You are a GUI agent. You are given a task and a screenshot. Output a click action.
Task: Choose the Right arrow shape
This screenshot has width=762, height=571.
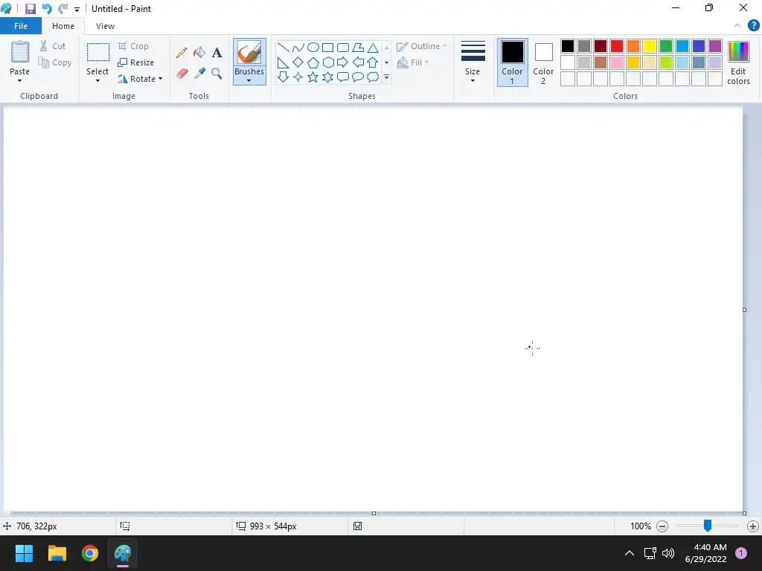coord(342,62)
